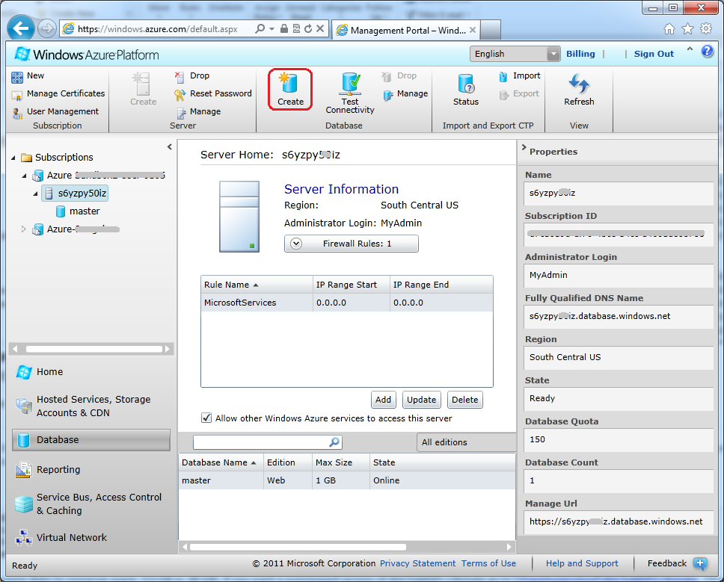Click Manage in the Database group
Viewport: 724px width, 582px height.
pyautogui.click(x=405, y=94)
